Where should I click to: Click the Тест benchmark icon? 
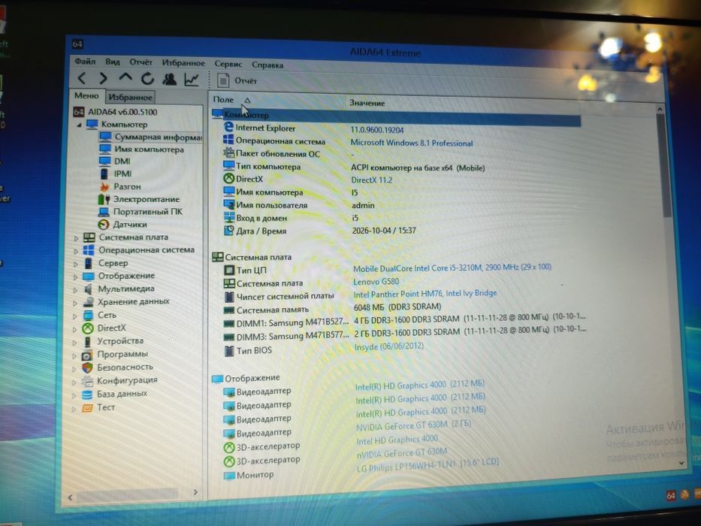[x=86, y=408]
